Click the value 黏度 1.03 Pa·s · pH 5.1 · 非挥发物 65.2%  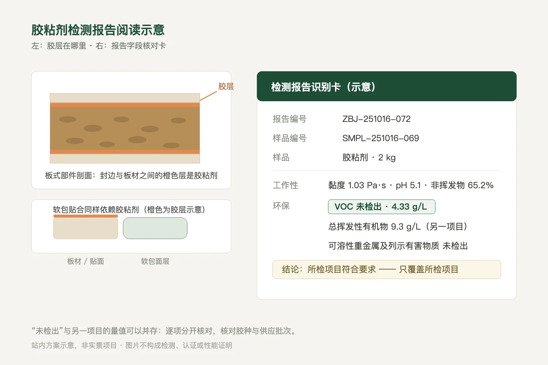pyautogui.click(x=411, y=185)
